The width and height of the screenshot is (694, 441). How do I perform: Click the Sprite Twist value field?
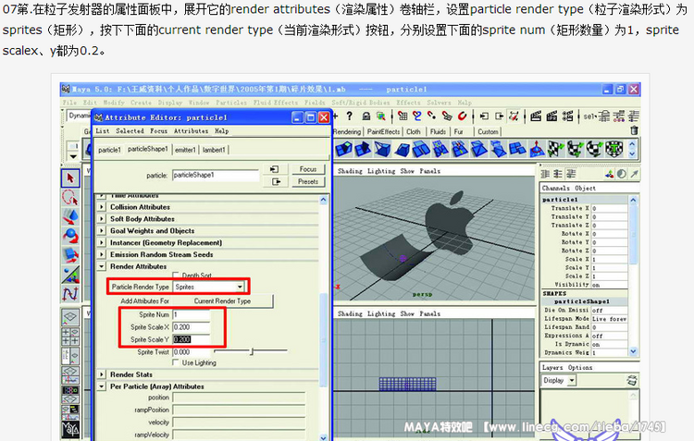click(x=192, y=352)
